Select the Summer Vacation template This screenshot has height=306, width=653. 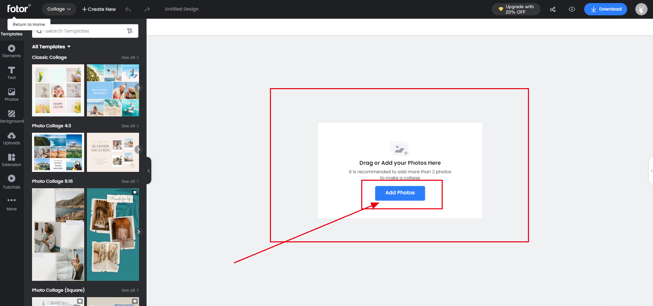pos(113,152)
